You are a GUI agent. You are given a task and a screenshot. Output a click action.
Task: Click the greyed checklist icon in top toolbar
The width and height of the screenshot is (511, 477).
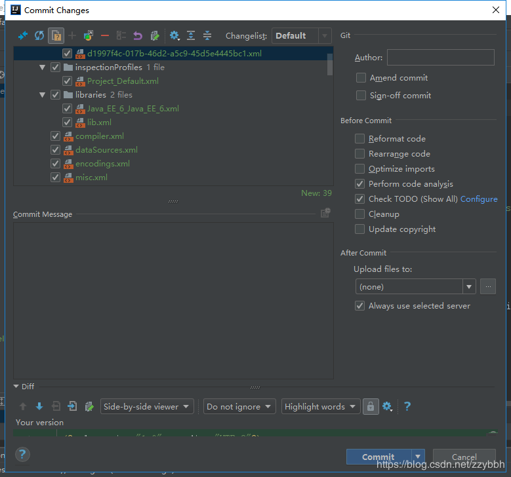(121, 35)
